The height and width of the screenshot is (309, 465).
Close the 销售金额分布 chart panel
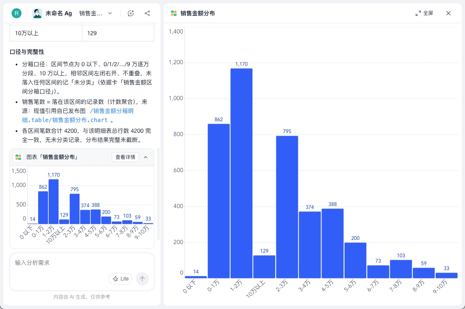(448, 13)
